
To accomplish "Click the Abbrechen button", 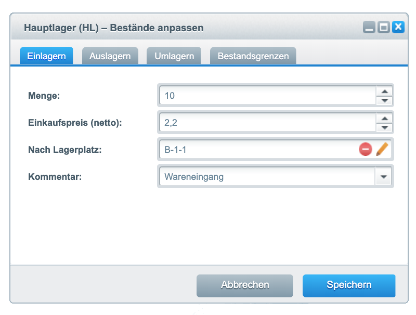I will [245, 285].
